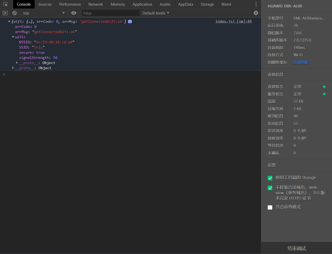Click green status dot for 服务状态
The height and width of the screenshot is (254, 332).
324,94
